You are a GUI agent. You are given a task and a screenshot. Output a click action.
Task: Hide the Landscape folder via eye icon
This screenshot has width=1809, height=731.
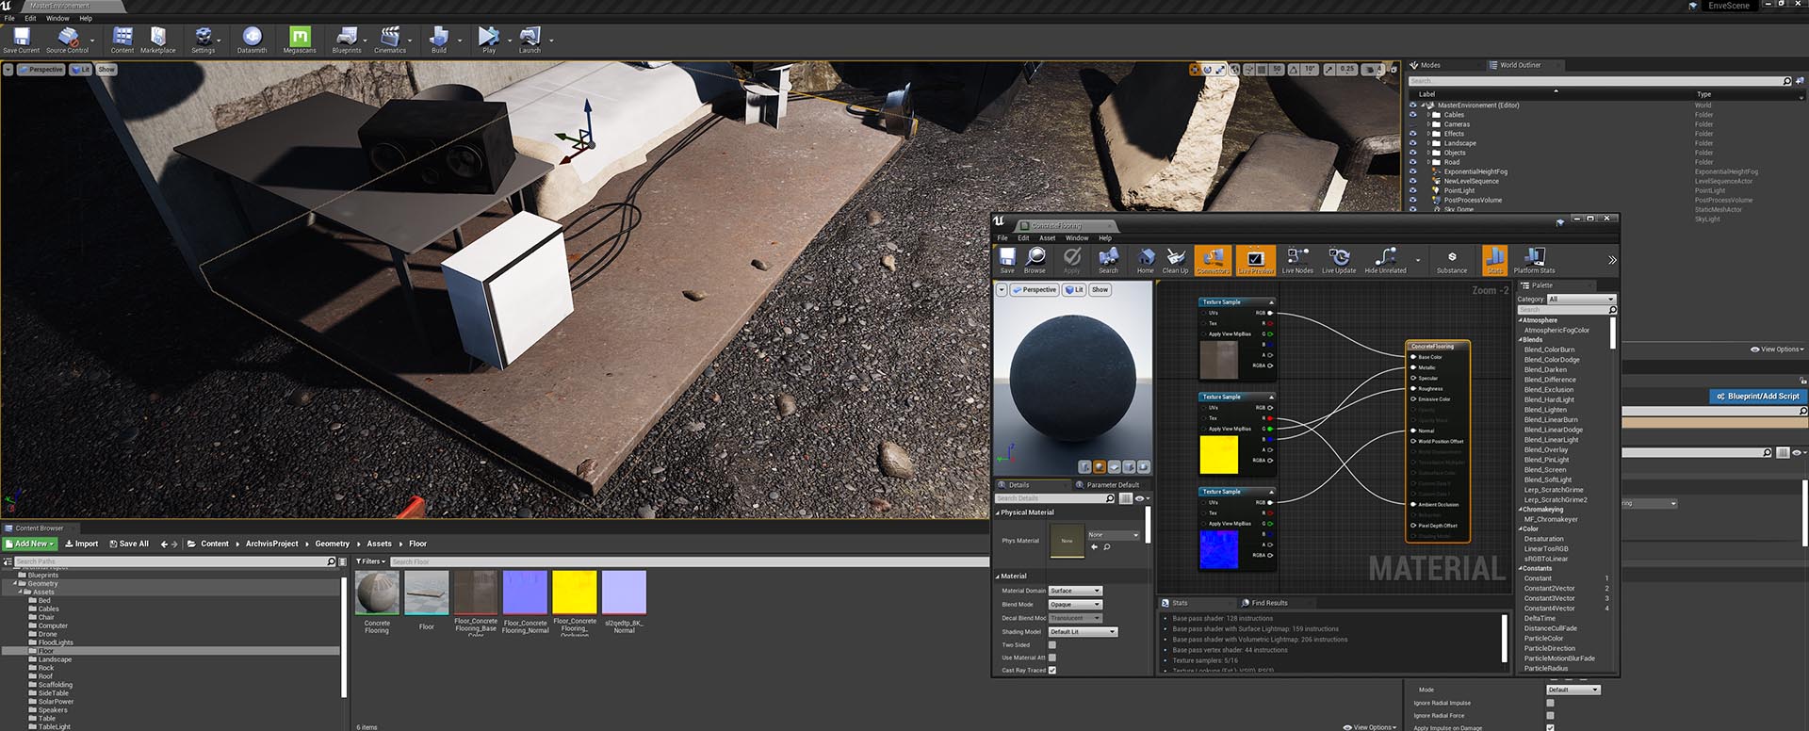coord(1412,143)
